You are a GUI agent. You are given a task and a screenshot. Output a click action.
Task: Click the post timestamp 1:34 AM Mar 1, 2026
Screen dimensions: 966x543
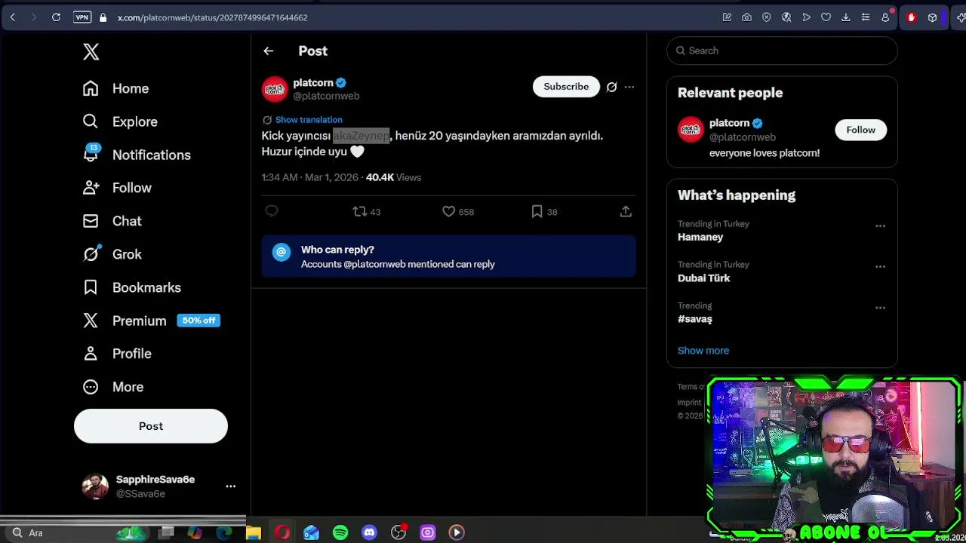[x=310, y=177]
